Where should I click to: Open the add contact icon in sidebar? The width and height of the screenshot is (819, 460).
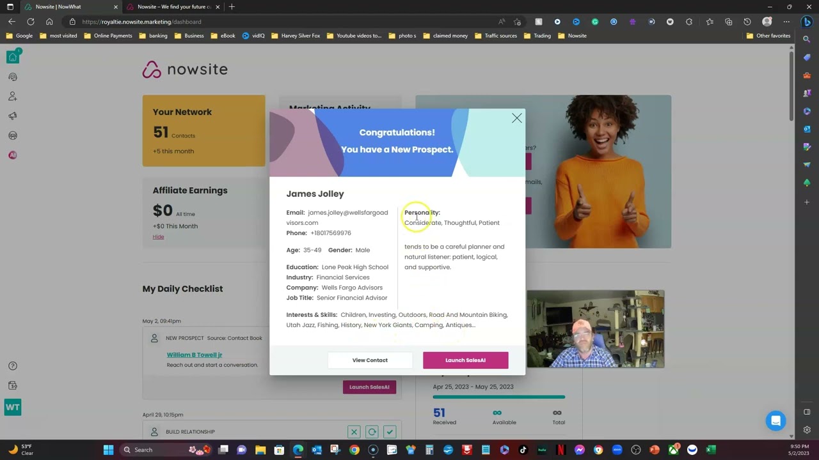[12, 96]
